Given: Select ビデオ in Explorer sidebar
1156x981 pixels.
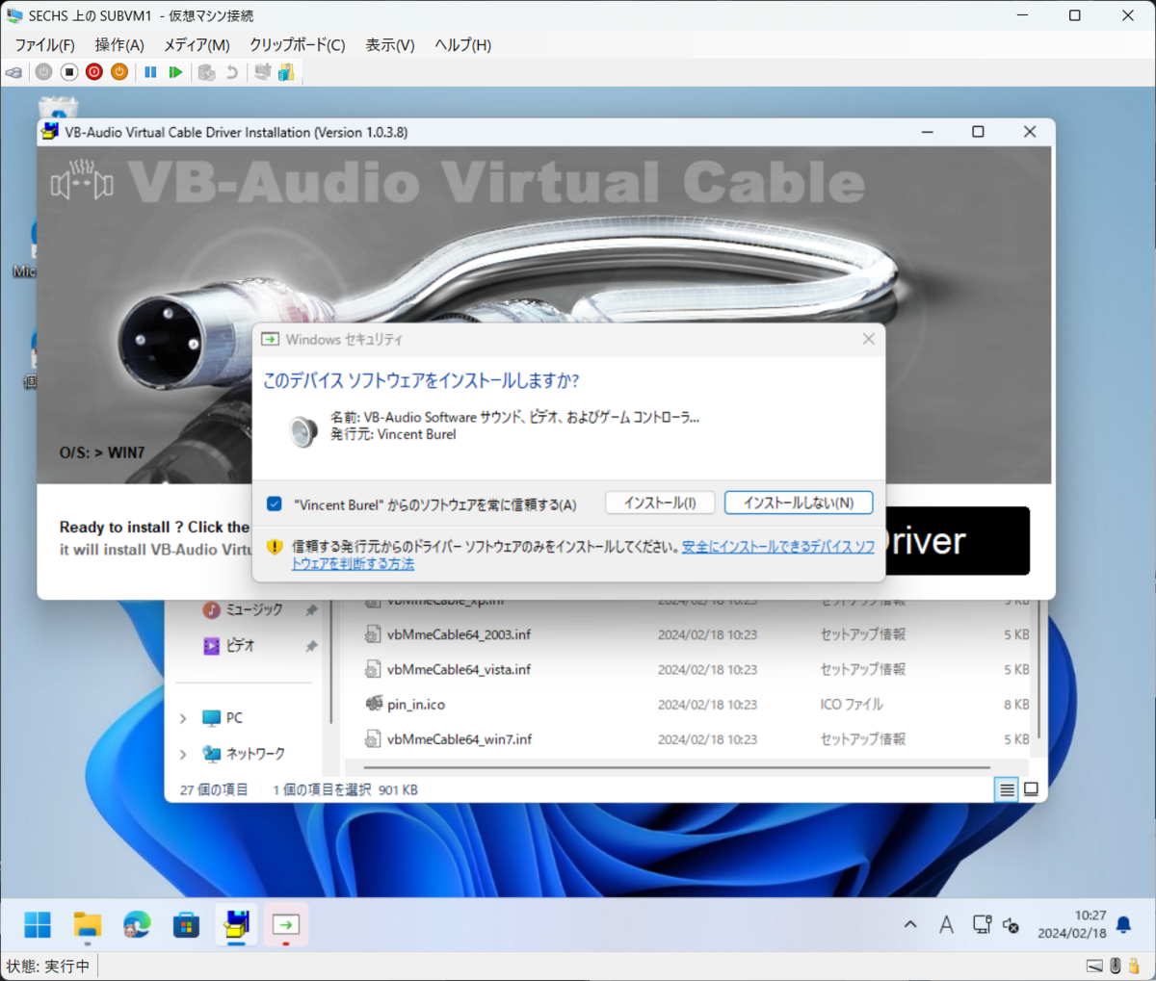Looking at the screenshot, I should point(240,645).
